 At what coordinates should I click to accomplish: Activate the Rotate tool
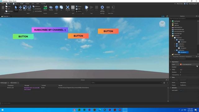pos(29,8)
